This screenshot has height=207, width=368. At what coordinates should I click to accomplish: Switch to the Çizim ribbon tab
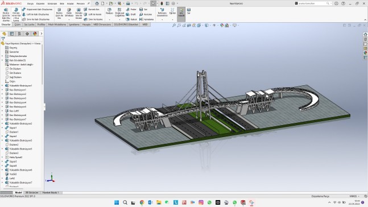click(x=18, y=24)
